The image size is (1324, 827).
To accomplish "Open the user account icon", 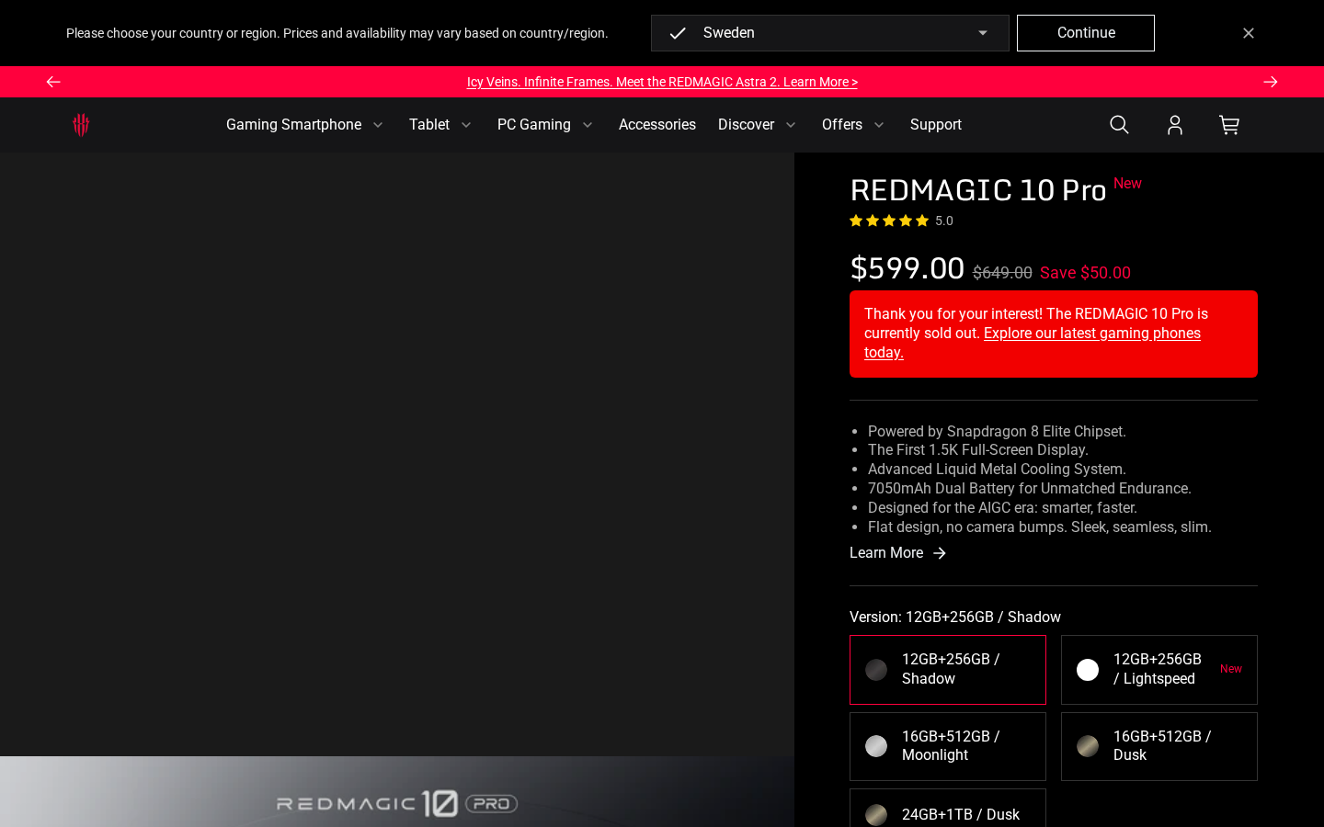I will pyautogui.click(x=1174, y=125).
